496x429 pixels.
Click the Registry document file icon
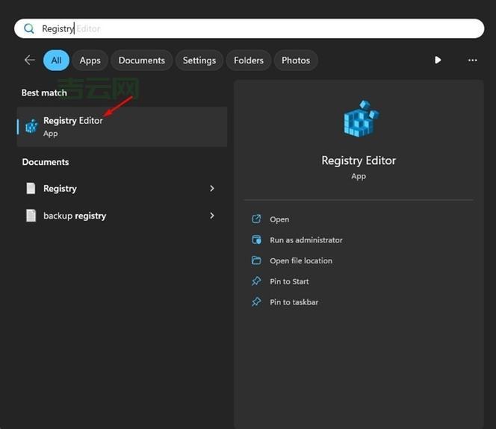pos(31,189)
